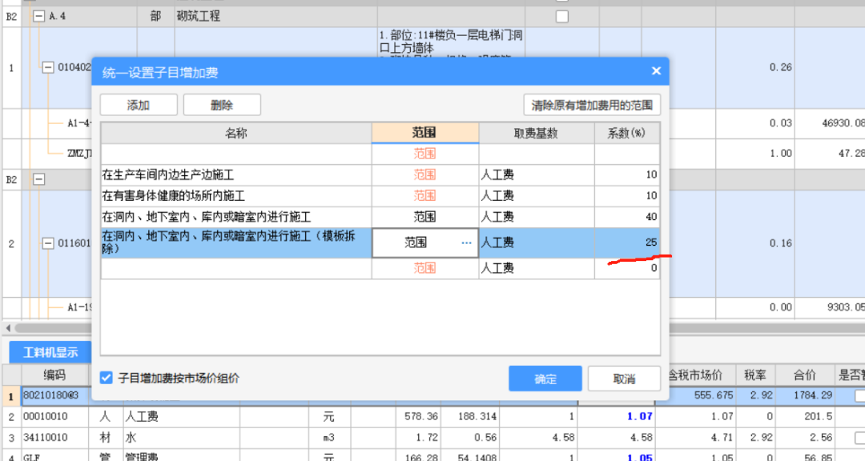Click the 砌筑工程 section name
The height and width of the screenshot is (461, 865).
click(199, 16)
